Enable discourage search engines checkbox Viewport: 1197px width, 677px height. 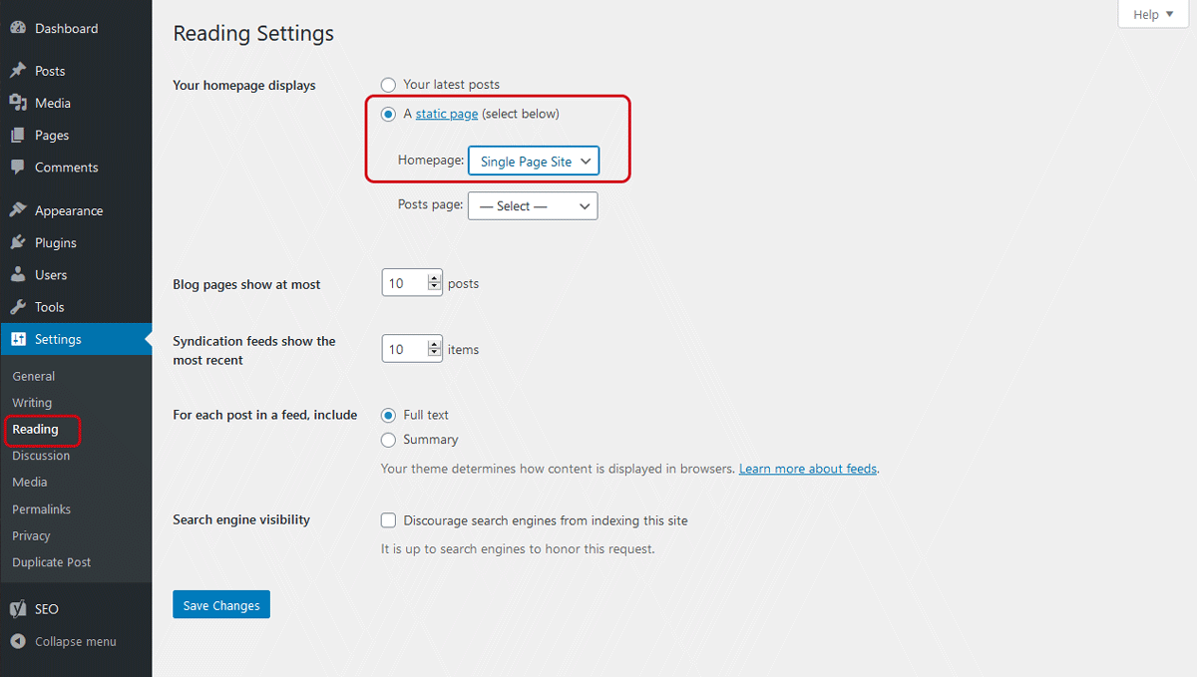point(388,520)
